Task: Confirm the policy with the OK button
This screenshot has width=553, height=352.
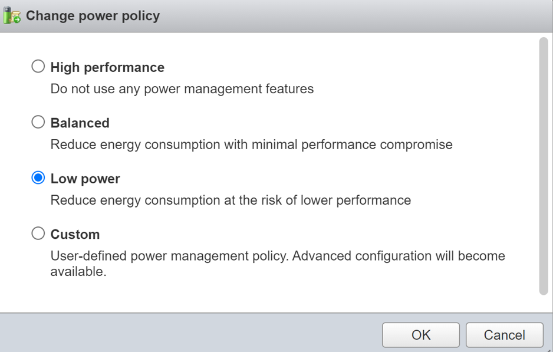Action: (421, 335)
